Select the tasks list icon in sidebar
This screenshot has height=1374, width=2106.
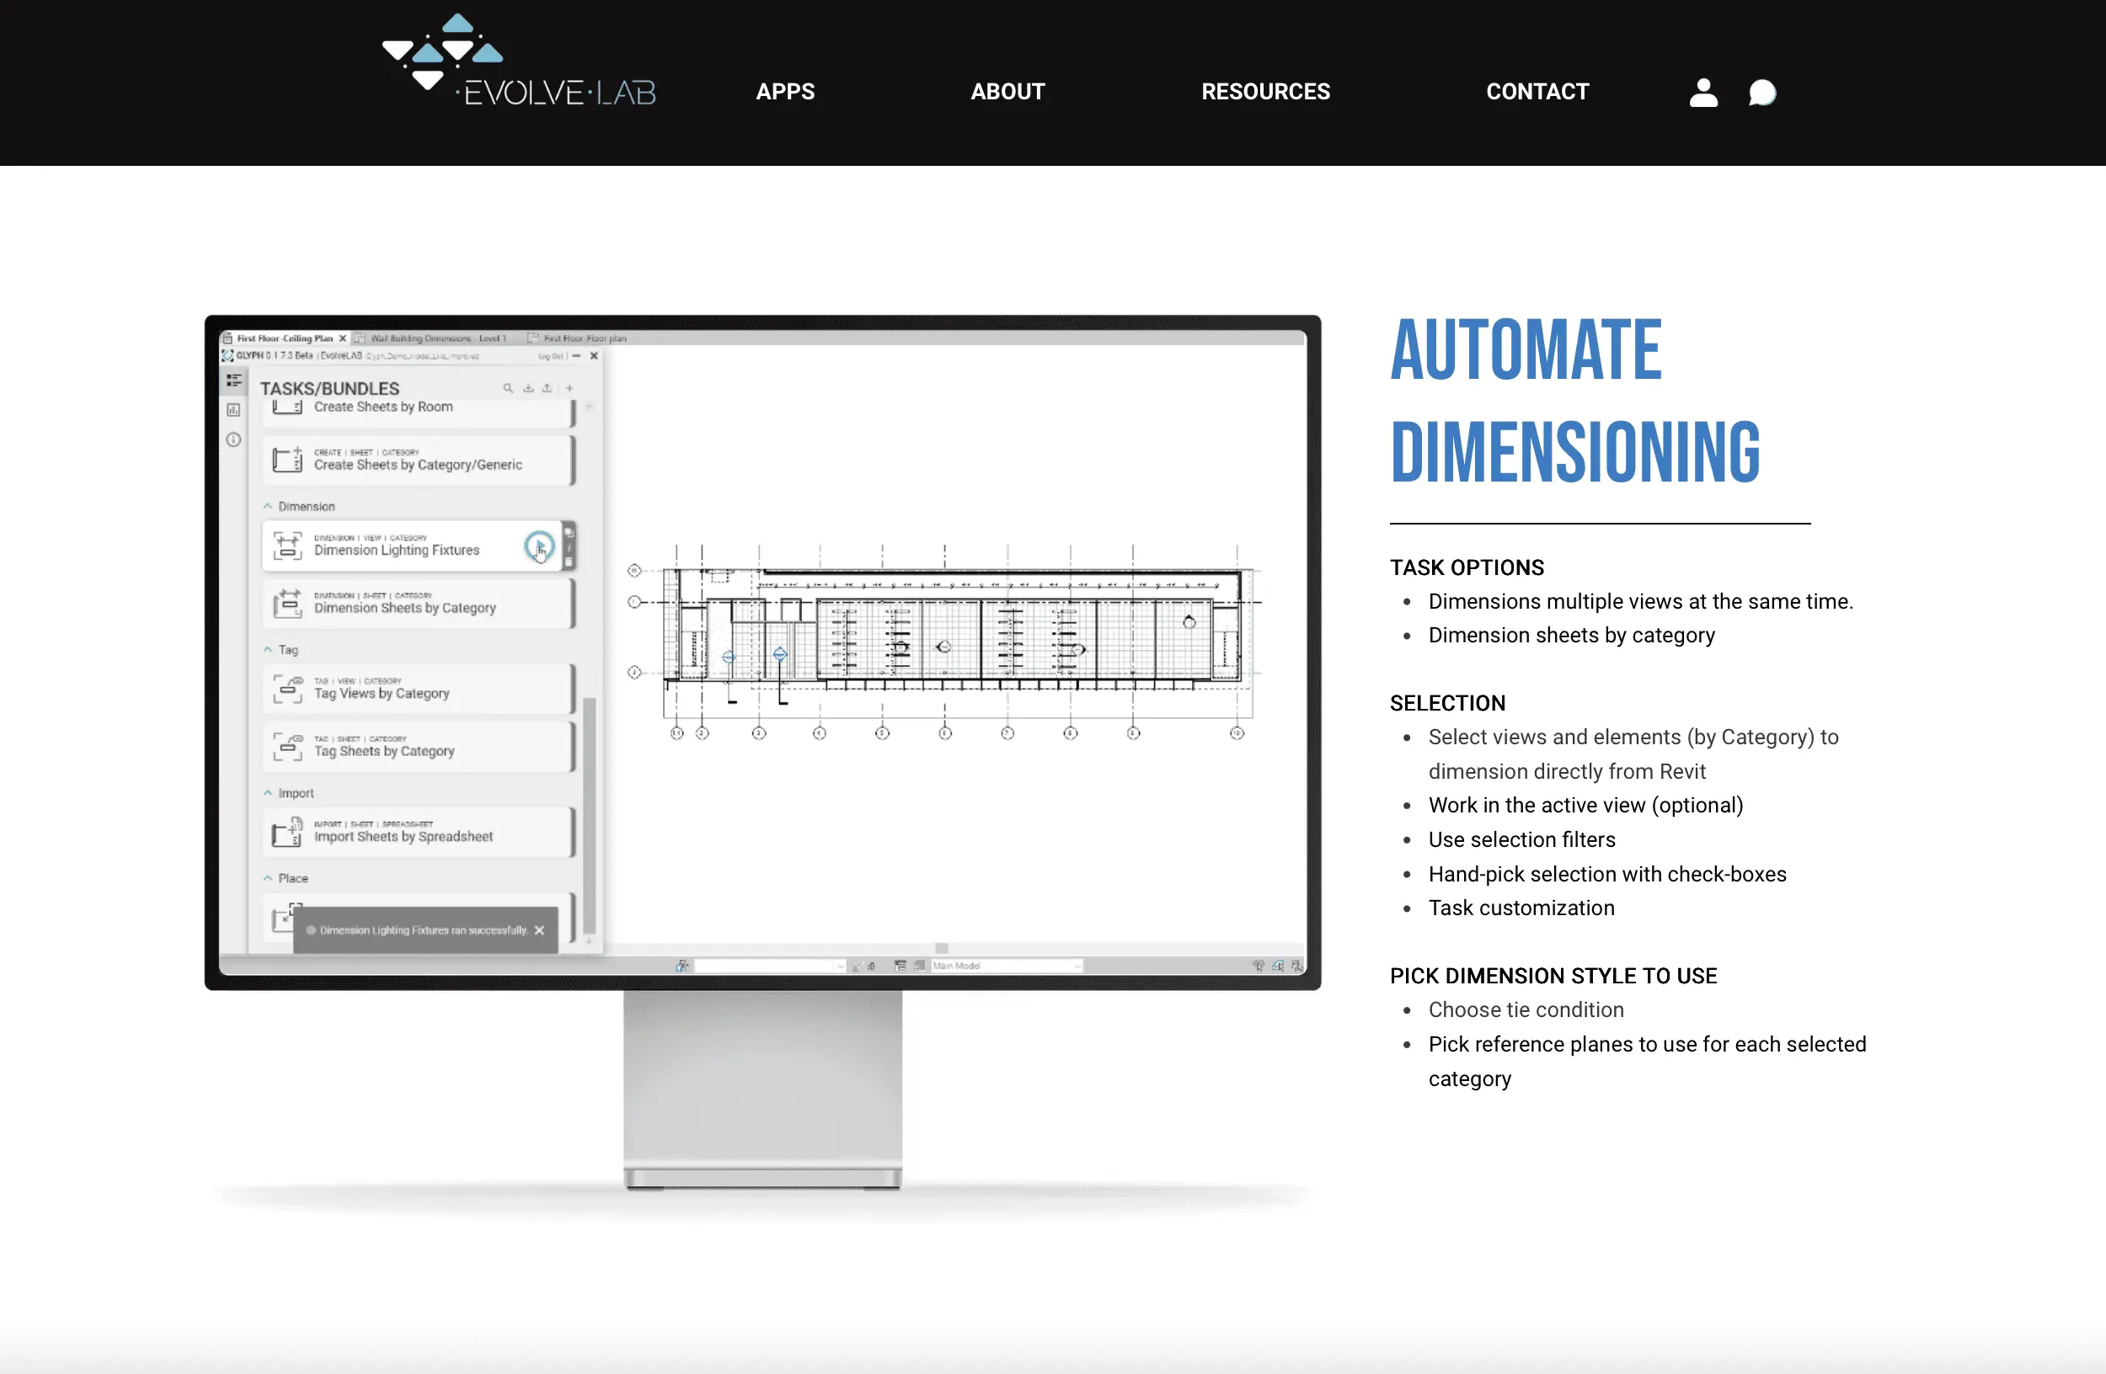coord(233,381)
